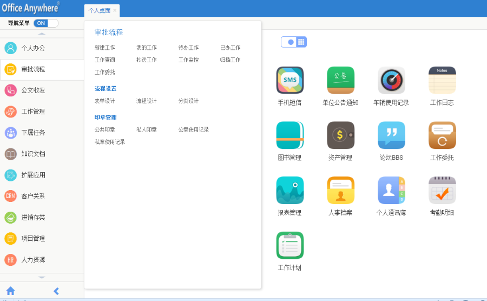This screenshot has height=301, width=487.
Task: Open the 论坛BBS chat bubble icon
Action: pos(391,135)
